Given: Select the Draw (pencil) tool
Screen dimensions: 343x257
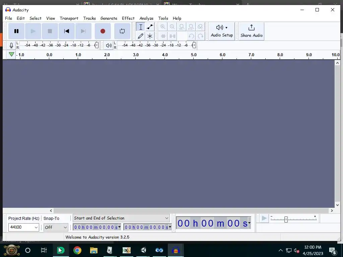Looking at the screenshot, I should click(x=141, y=36).
